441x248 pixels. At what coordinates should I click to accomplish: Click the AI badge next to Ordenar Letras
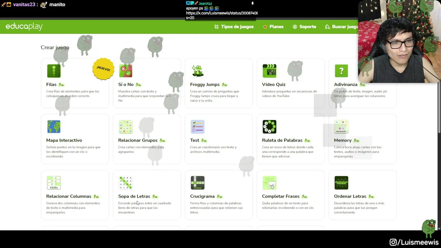(371, 197)
